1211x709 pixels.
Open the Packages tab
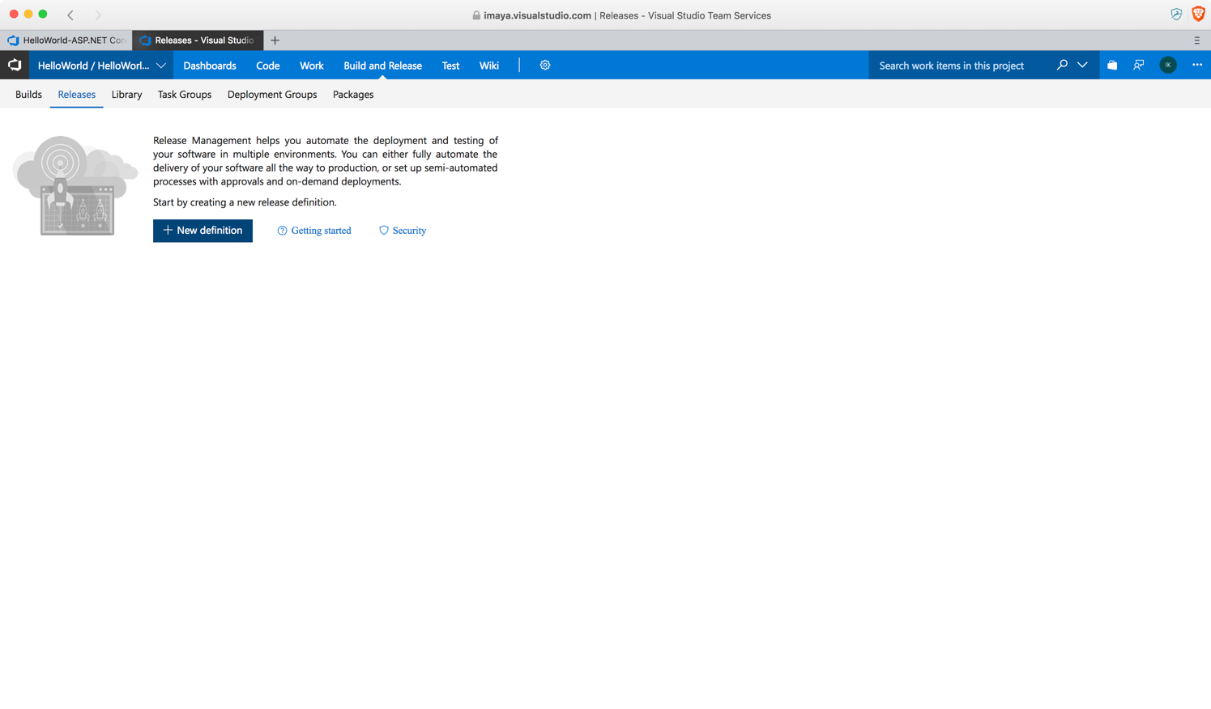click(353, 94)
